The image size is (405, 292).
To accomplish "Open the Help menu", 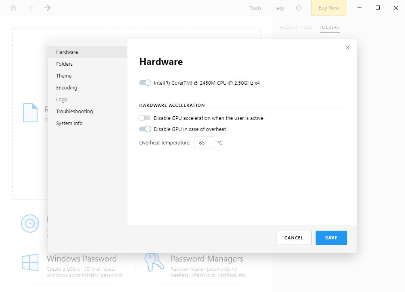I will [x=278, y=8].
